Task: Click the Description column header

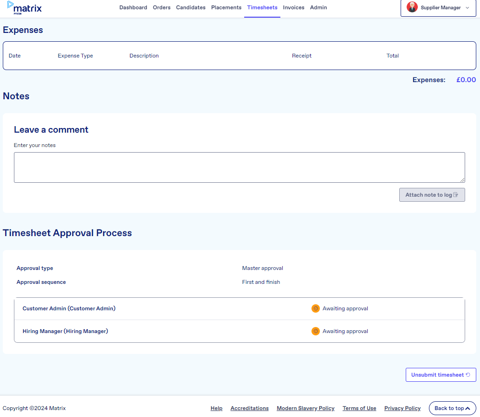Action: (x=144, y=56)
